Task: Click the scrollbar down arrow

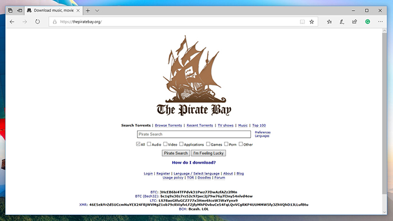Action: (x=385, y=212)
